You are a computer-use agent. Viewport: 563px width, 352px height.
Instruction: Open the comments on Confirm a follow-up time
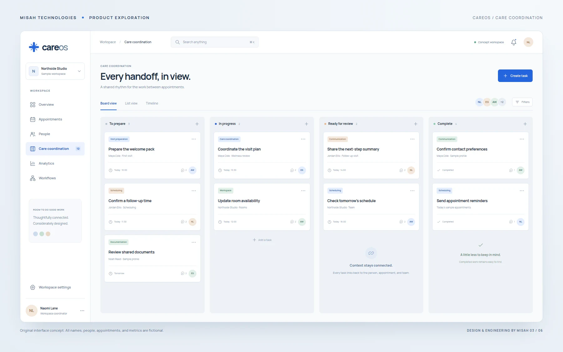[x=184, y=222]
